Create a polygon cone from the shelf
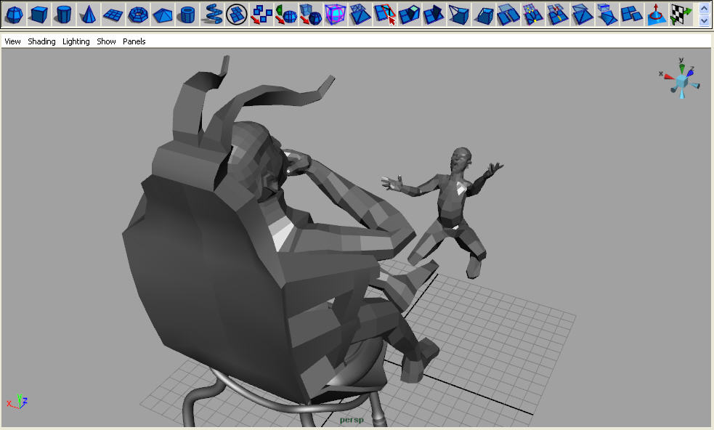 [88, 15]
